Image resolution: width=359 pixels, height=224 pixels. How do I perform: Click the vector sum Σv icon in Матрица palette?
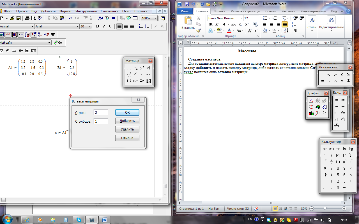tap(142, 81)
